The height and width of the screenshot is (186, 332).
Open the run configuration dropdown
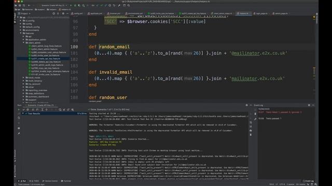[54, 6]
